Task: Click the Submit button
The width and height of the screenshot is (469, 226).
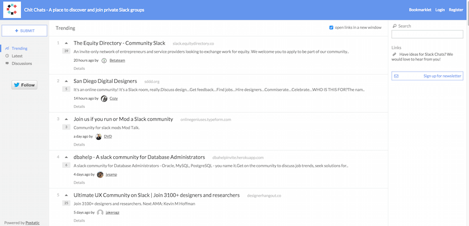Action: [25, 31]
